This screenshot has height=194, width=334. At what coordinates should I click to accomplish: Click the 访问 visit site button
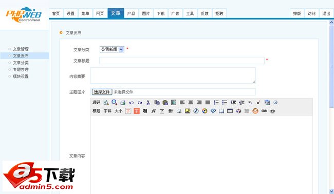coord(311,14)
